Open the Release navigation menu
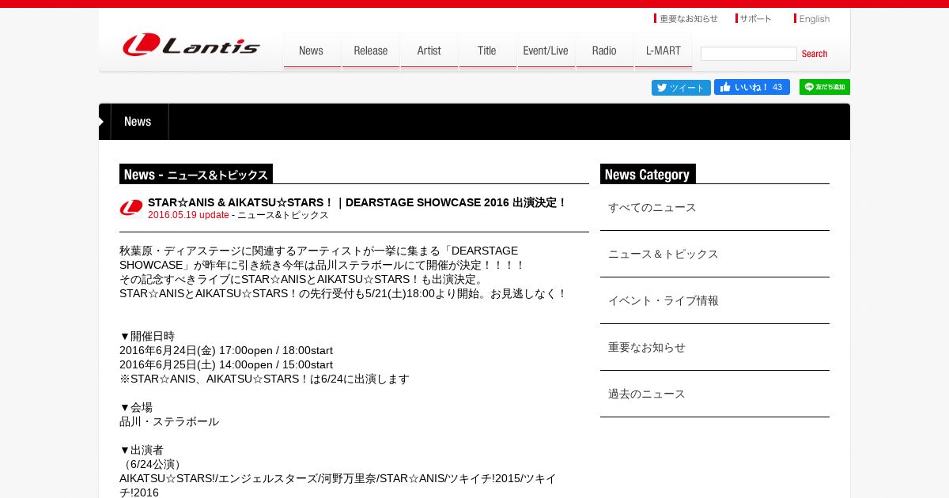The image size is (949, 498). point(371,51)
